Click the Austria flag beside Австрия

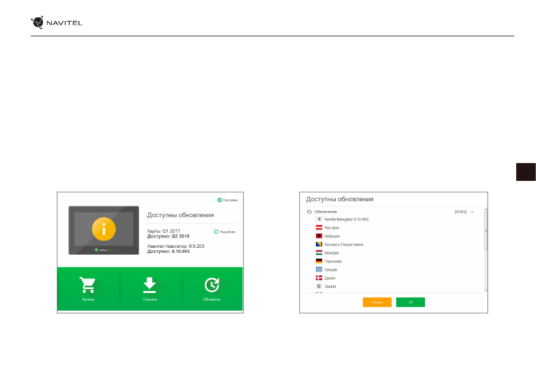pyautogui.click(x=319, y=227)
